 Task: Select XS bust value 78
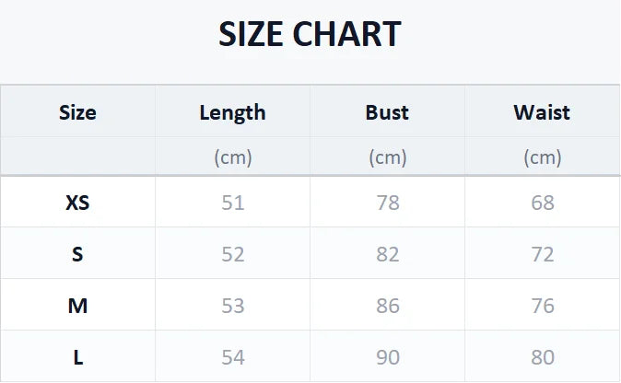point(388,203)
